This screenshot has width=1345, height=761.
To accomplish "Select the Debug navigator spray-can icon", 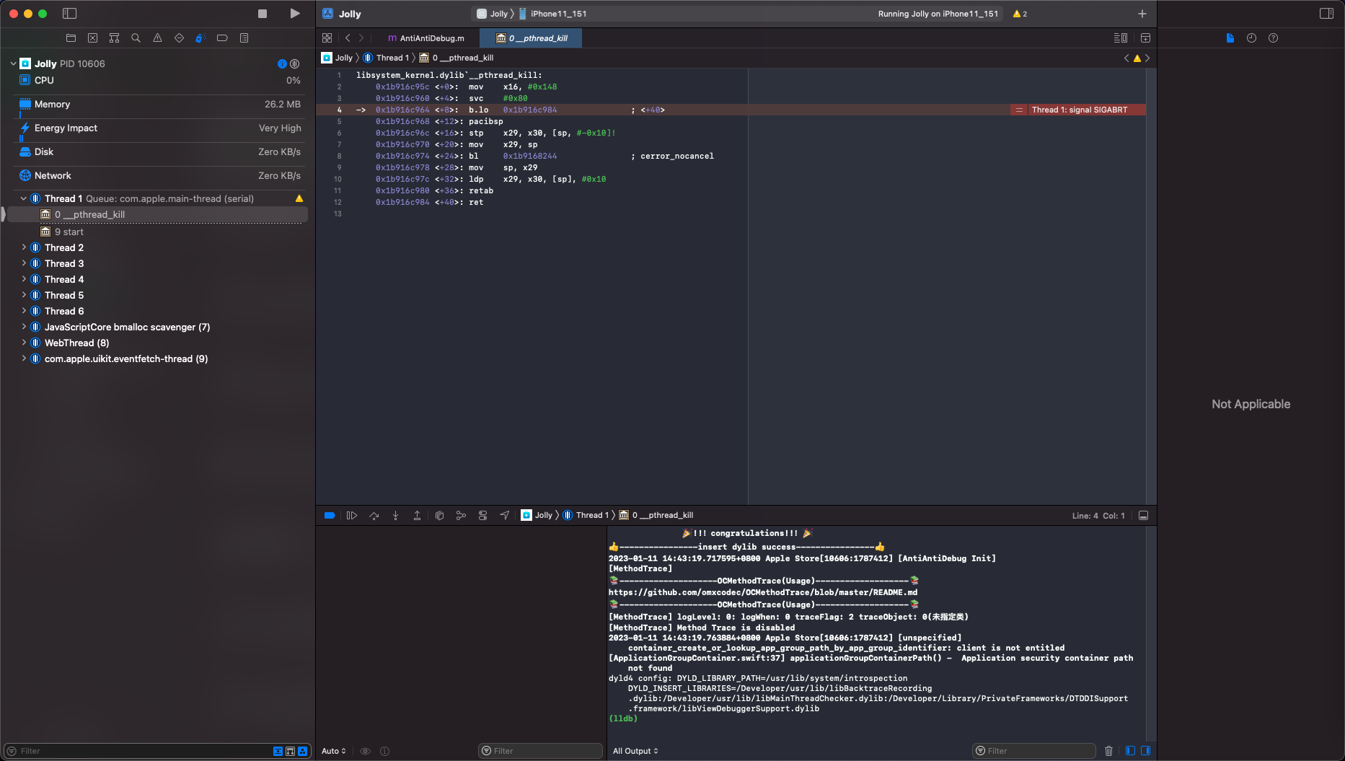I will [200, 38].
